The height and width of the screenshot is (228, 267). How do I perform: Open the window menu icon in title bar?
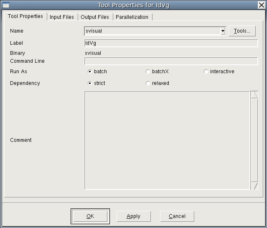[x=5, y=5]
